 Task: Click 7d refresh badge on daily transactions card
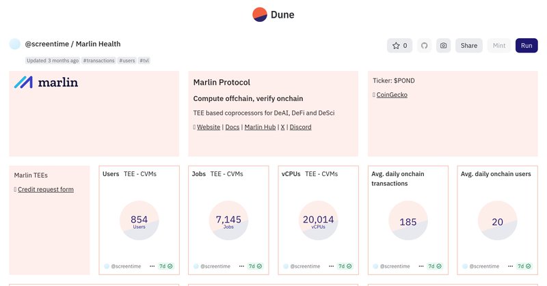click(x=435, y=266)
